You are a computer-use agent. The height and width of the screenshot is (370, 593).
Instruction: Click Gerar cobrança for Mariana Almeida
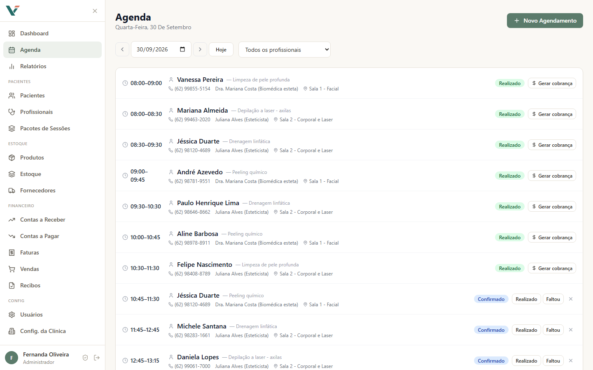click(552, 114)
